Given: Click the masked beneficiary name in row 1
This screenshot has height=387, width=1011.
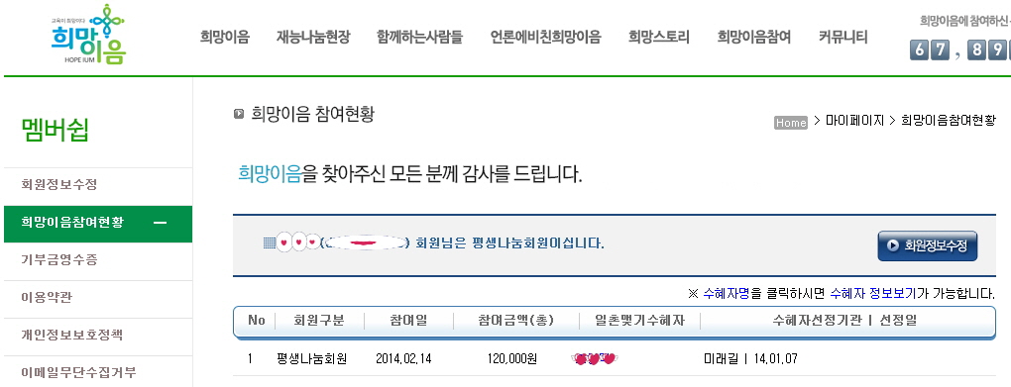Looking at the screenshot, I should click(x=594, y=358).
